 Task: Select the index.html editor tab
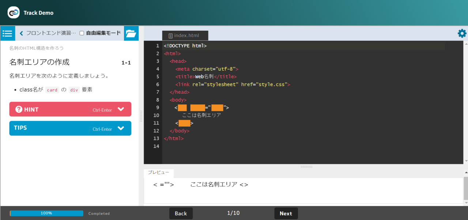coord(185,36)
